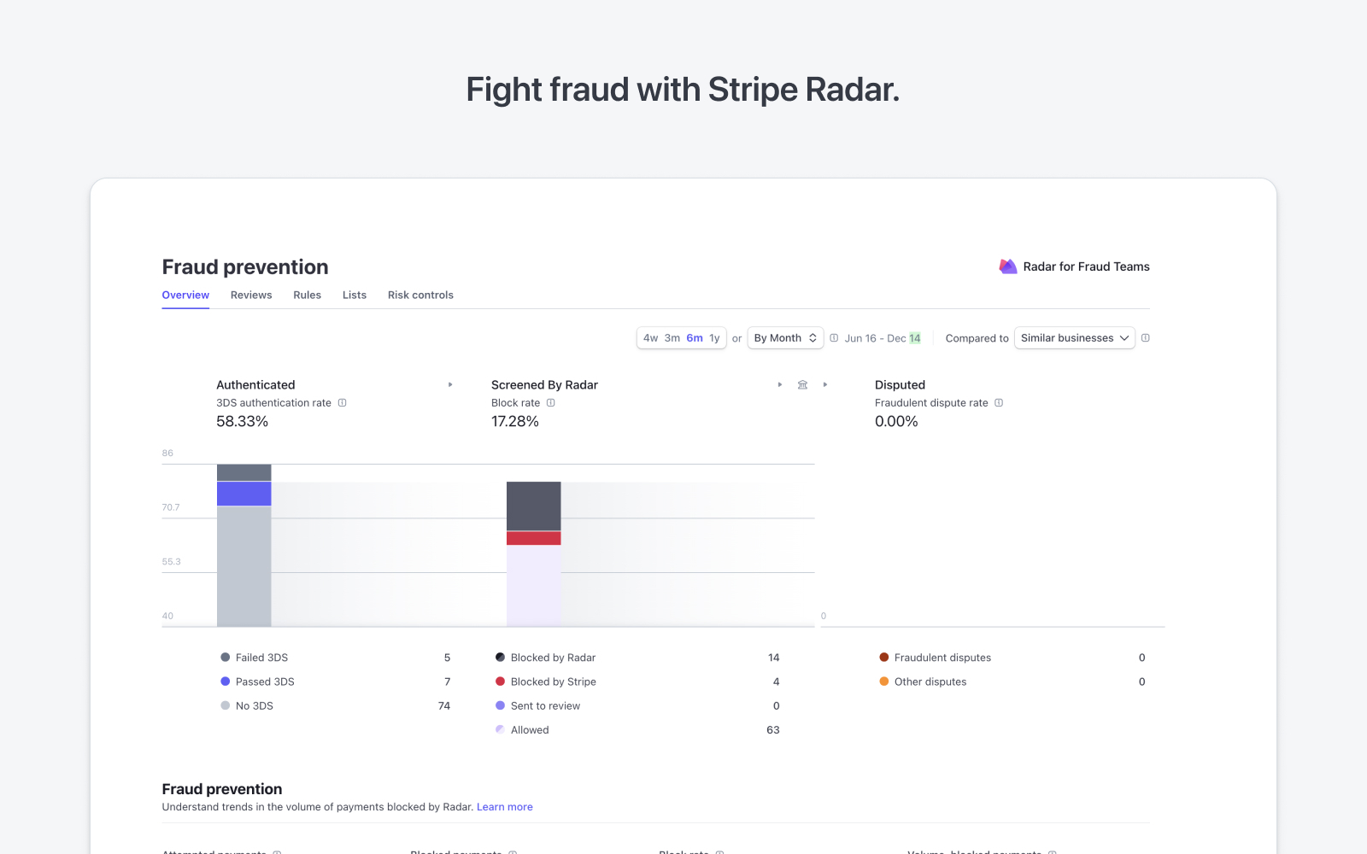Screen dimensions: 1367x854
Task: Open the info tooltip next to Block rate
Action: click(550, 402)
